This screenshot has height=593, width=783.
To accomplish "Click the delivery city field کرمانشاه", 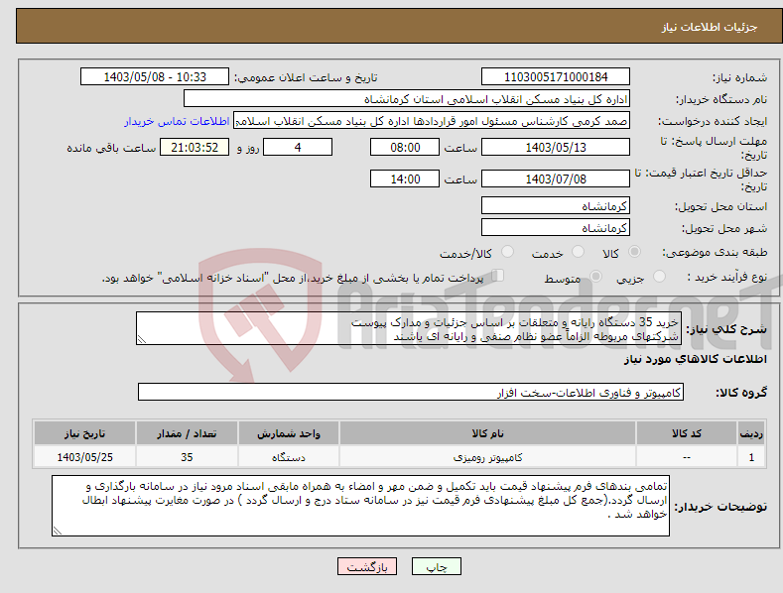I will tap(556, 228).
